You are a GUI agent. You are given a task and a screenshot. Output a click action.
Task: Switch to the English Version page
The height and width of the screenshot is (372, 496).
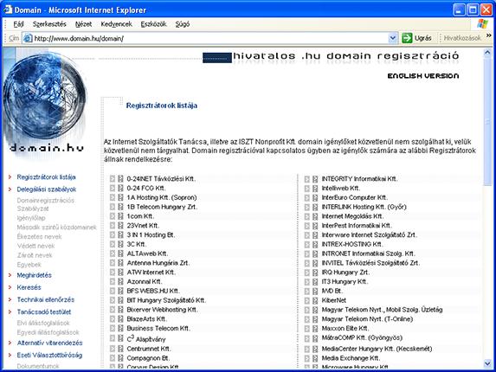coord(423,76)
